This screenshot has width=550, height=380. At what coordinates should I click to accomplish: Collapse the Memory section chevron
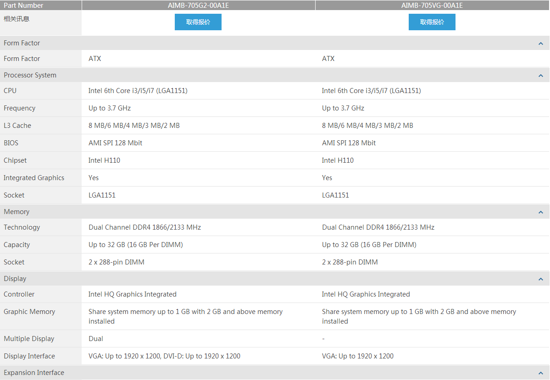tap(540, 212)
